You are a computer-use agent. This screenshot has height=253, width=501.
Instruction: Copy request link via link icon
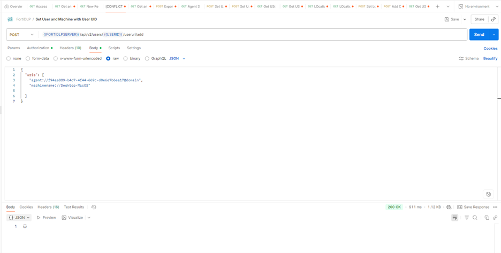(493, 19)
